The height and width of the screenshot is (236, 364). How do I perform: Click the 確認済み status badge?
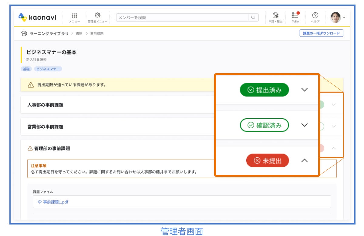pyautogui.click(x=265, y=125)
